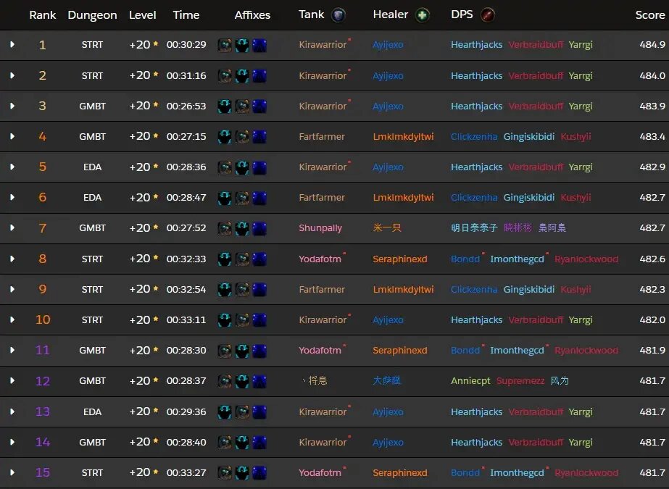Open Supremezz DPS profile link
This screenshot has height=489, width=669.
coord(520,381)
